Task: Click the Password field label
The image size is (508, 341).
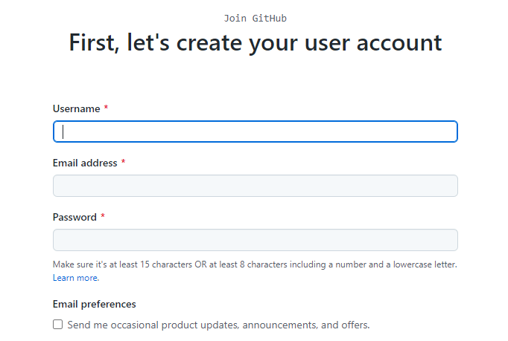Action: (74, 217)
